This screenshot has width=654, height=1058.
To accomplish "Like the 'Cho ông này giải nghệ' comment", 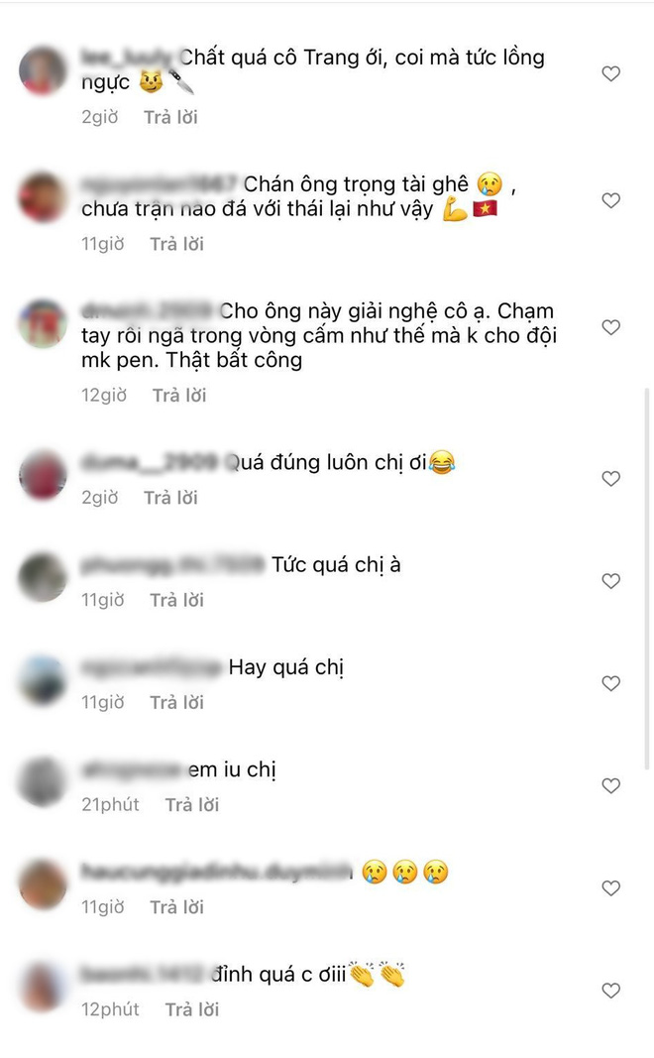I will [610, 327].
